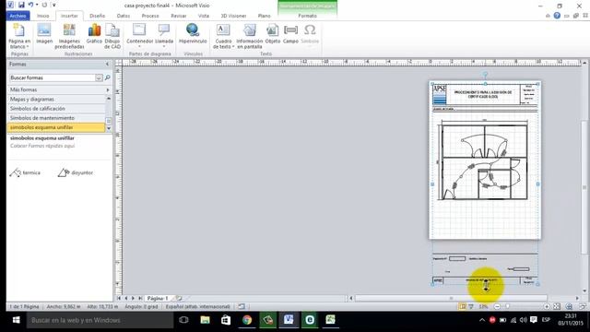This screenshot has width=590, height=332.
Task: Expand the Más formas menu
Action: [x=59, y=89]
